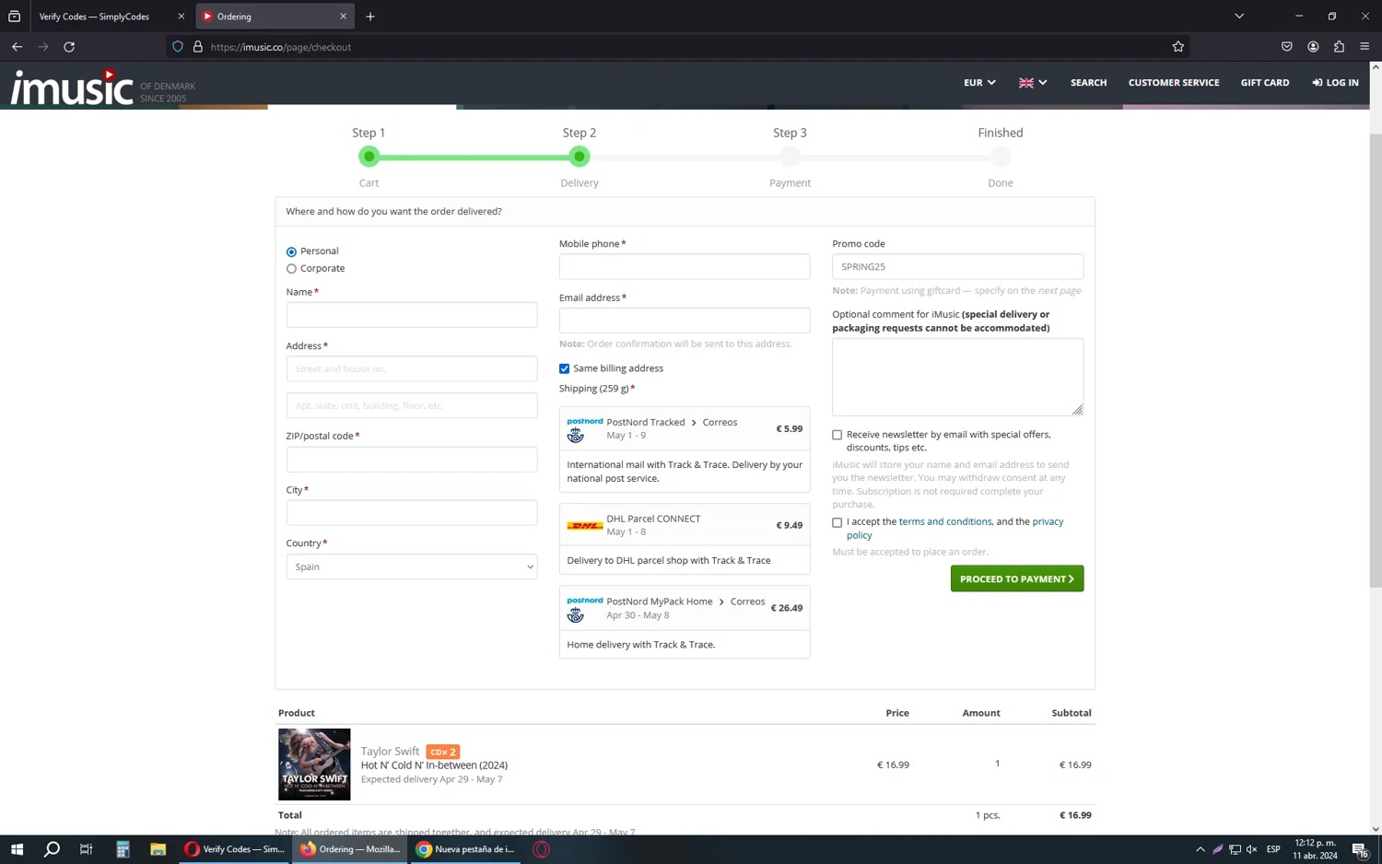The width and height of the screenshot is (1382, 864).
Task: Click Step 3 Payment progress circle
Action: point(790,157)
